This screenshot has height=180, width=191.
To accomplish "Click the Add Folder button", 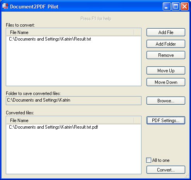I will tap(166, 44).
